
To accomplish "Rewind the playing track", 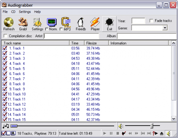I will 130,133.
